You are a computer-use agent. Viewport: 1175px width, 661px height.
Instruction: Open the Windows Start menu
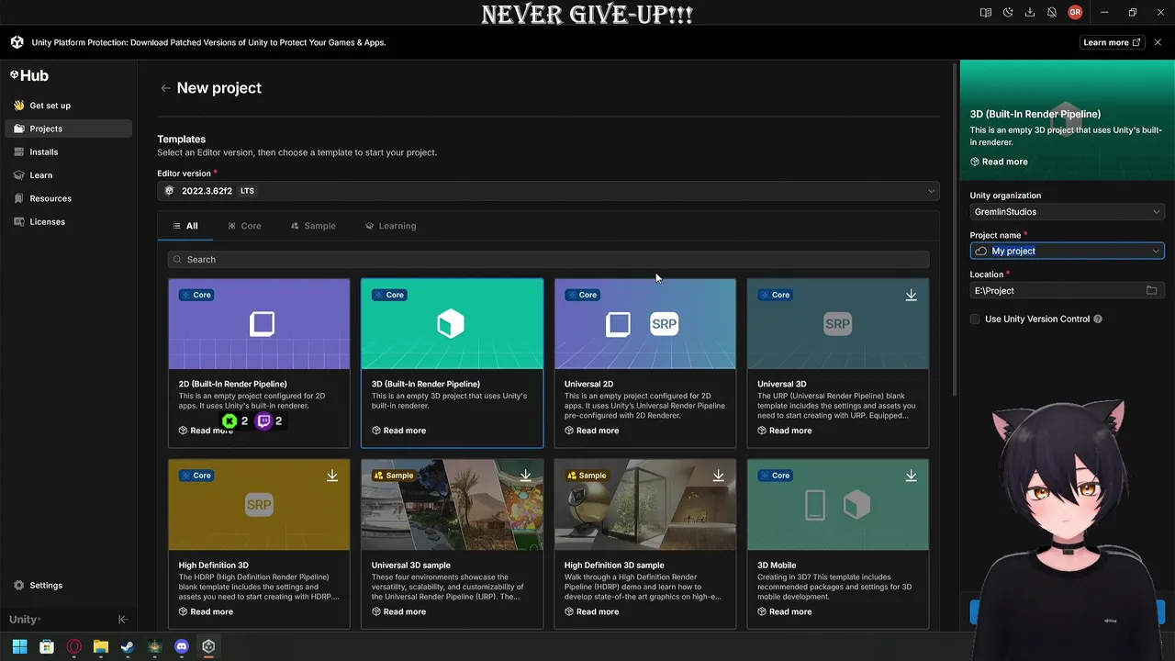tap(19, 646)
